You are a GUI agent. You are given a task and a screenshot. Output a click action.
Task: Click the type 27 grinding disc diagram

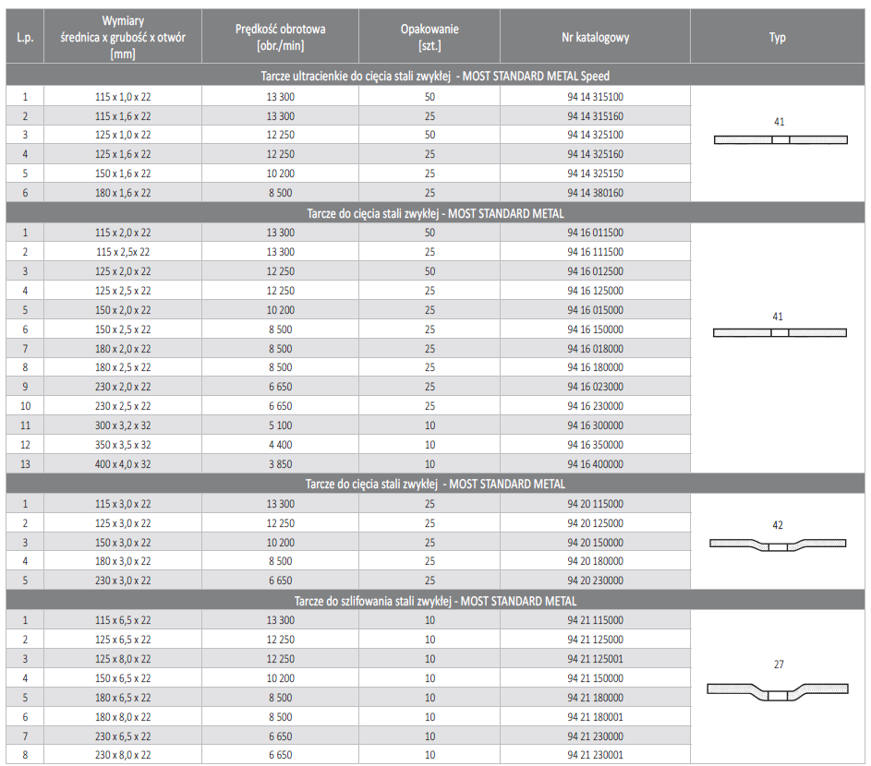778,691
